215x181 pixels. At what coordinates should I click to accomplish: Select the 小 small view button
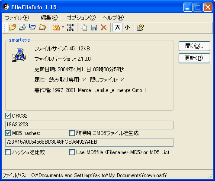click(x=127, y=27)
